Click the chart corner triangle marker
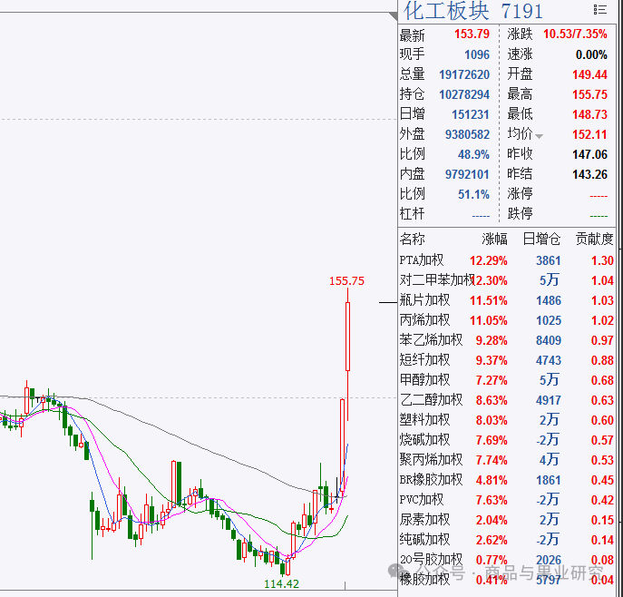 pyautogui.click(x=394, y=16)
